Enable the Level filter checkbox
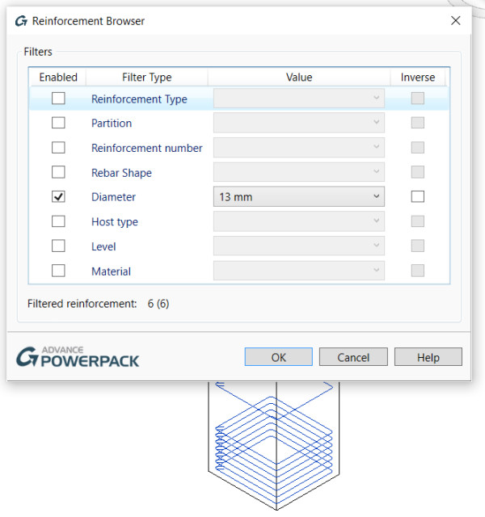485x517 pixels. pyautogui.click(x=58, y=246)
